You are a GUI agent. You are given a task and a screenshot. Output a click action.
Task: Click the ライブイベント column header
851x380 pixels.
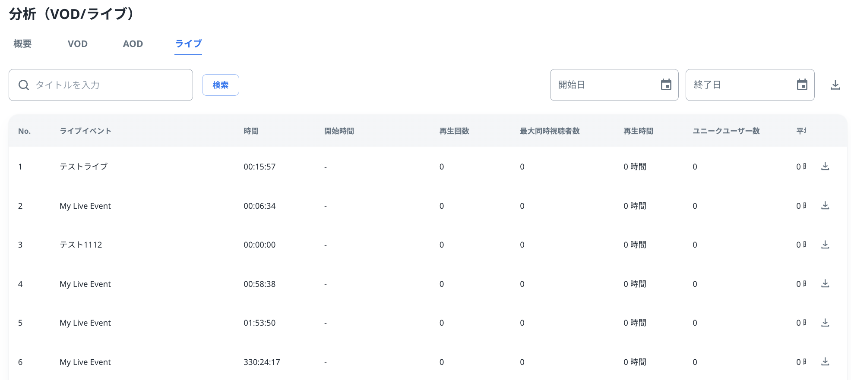click(85, 131)
